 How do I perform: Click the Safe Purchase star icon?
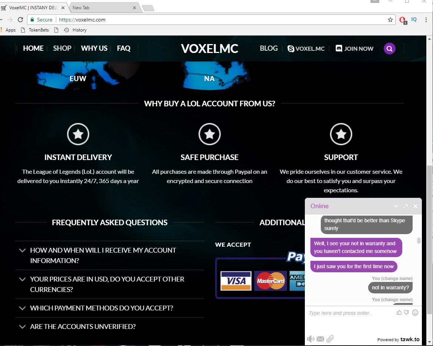(210, 134)
